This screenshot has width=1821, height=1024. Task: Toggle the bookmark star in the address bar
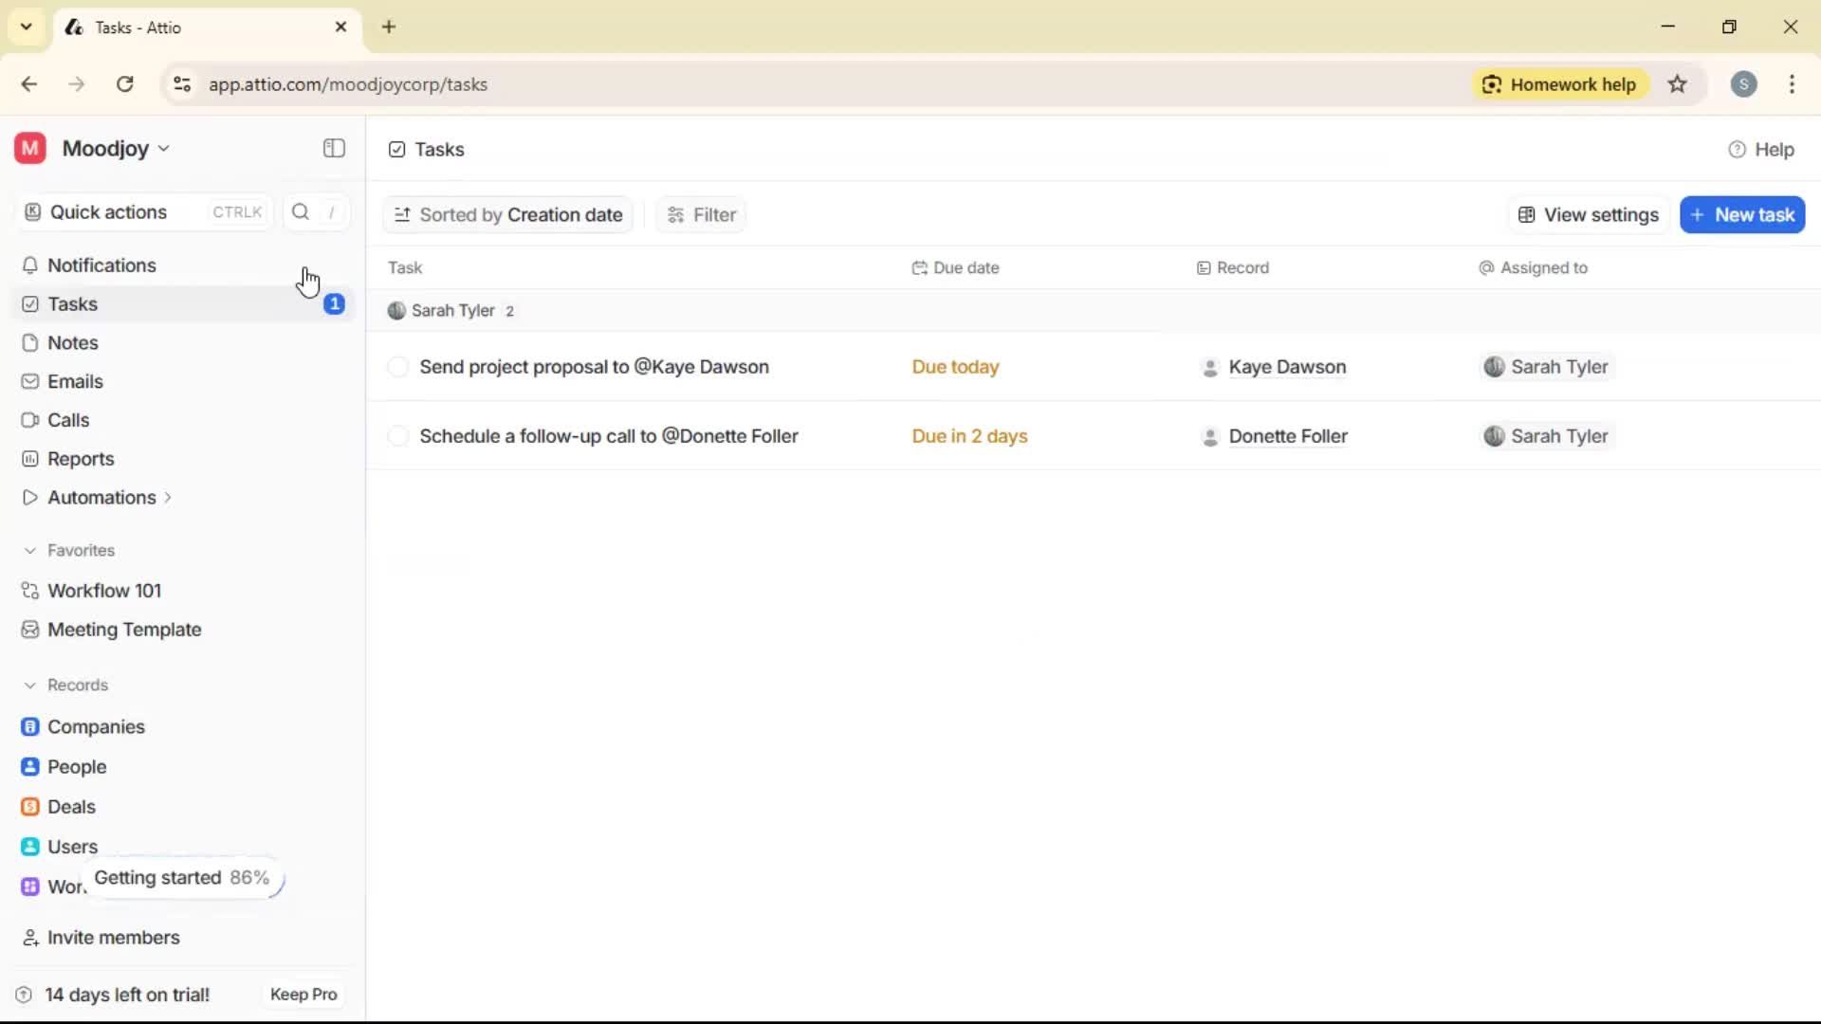(1678, 84)
